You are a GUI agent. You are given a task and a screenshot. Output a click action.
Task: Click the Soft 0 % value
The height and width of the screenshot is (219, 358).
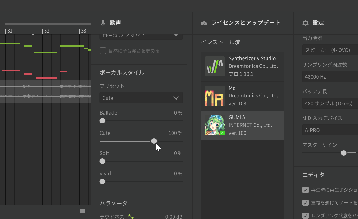tap(178, 154)
